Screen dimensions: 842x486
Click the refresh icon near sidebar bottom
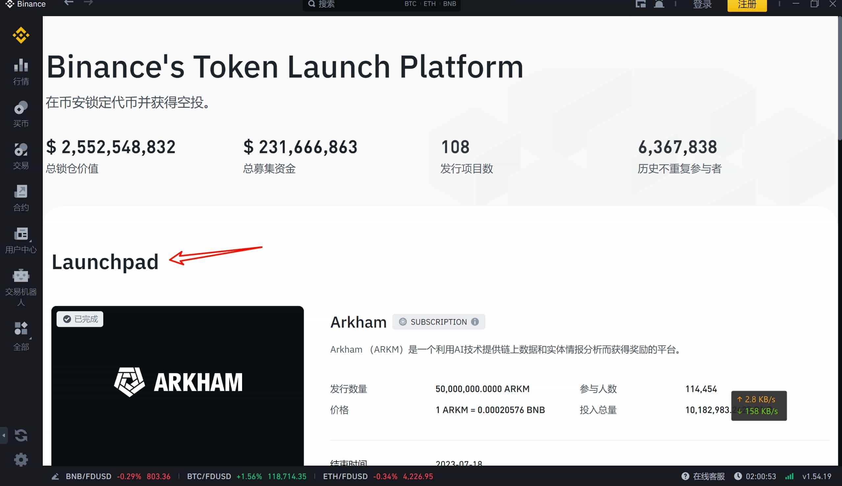pos(21,435)
